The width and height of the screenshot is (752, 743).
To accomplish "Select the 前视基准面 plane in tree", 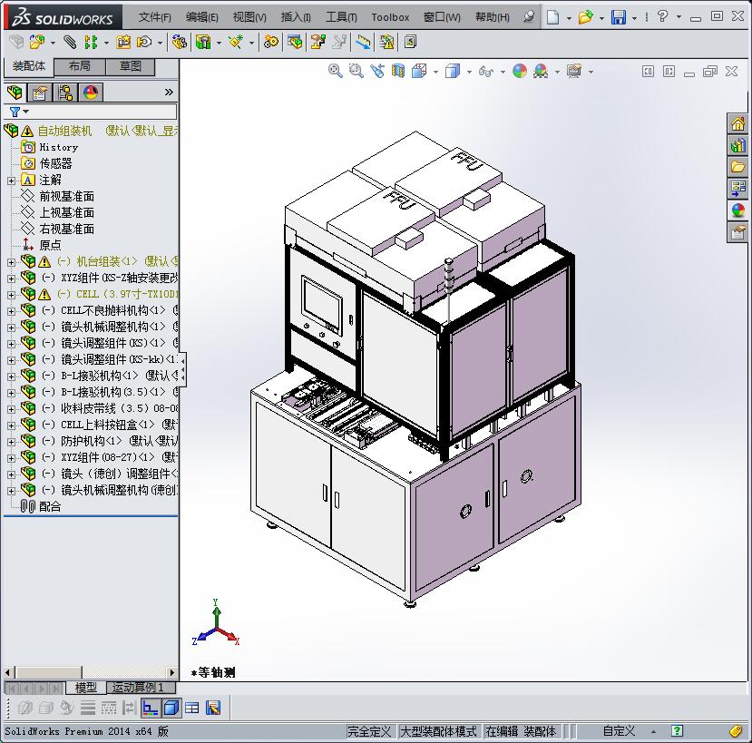I will tap(66, 196).
